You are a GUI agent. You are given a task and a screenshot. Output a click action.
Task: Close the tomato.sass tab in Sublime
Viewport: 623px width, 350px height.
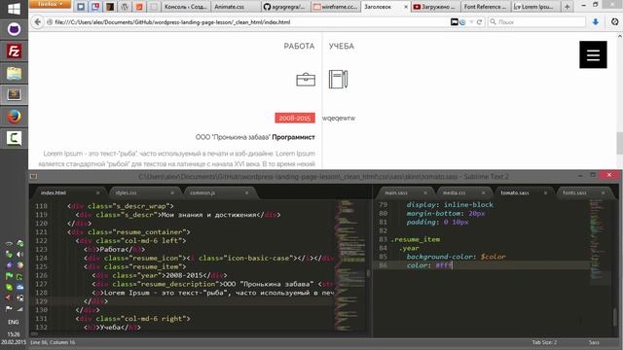[545, 192]
